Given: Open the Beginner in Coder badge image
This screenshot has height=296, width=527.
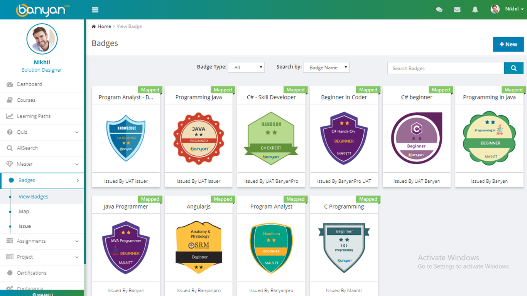Looking at the screenshot, I should point(344,138).
